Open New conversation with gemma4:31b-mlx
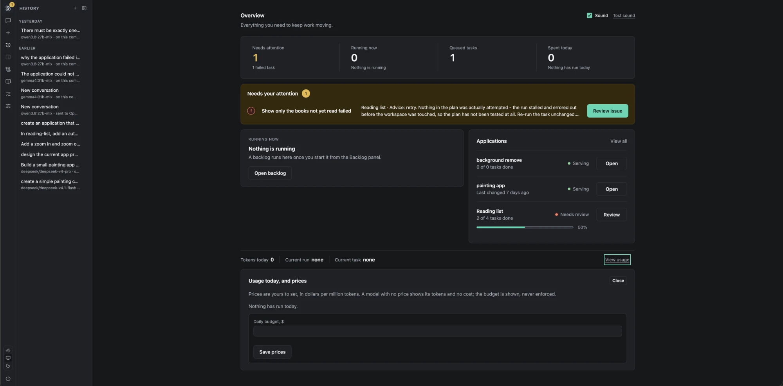Viewport: 783px width, 386px height. [51, 93]
